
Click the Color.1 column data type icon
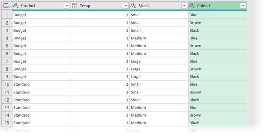tap(192, 6)
